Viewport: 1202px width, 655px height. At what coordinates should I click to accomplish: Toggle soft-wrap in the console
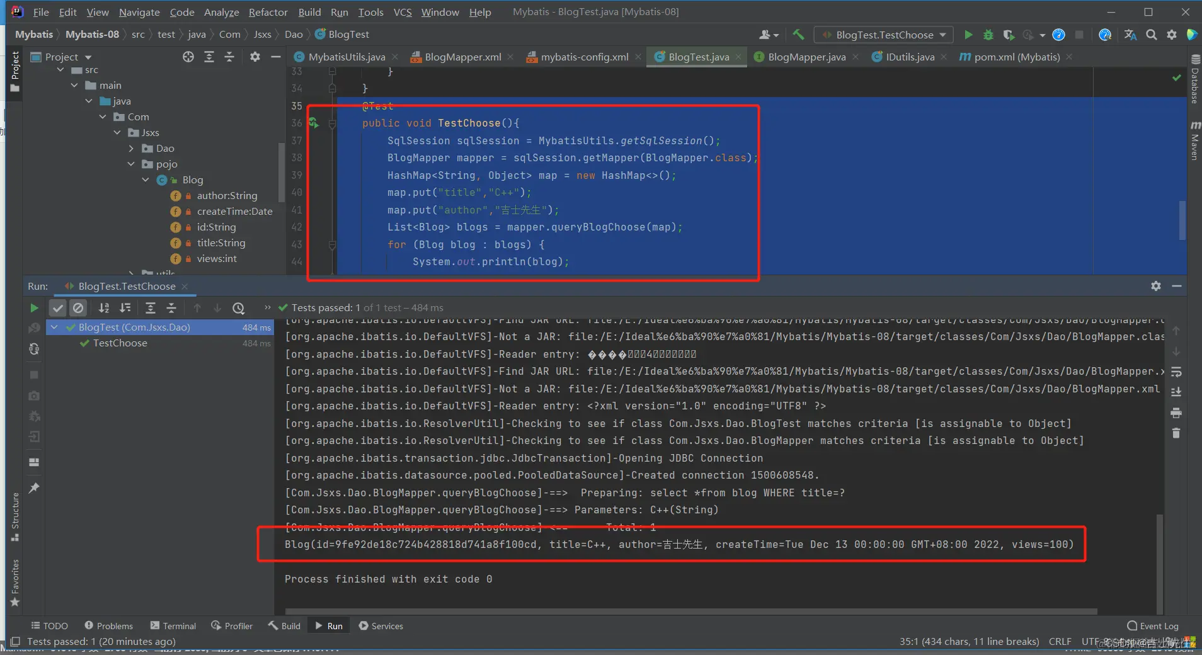(x=1176, y=372)
